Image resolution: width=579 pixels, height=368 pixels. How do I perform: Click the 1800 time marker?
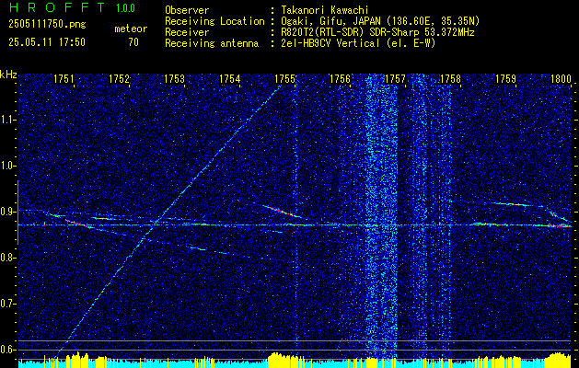561,79
